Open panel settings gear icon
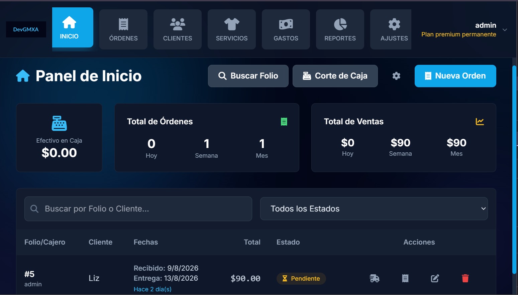 pos(396,76)
